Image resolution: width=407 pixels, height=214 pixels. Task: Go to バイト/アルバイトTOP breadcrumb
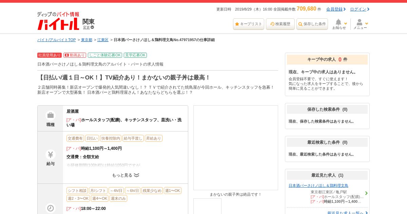pos(57,40)
